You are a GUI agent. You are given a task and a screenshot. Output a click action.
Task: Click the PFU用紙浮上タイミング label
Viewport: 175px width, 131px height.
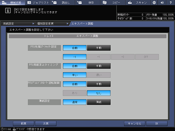[44, 66]
